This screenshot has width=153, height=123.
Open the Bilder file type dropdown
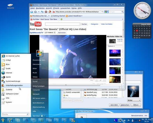[134, 100]
